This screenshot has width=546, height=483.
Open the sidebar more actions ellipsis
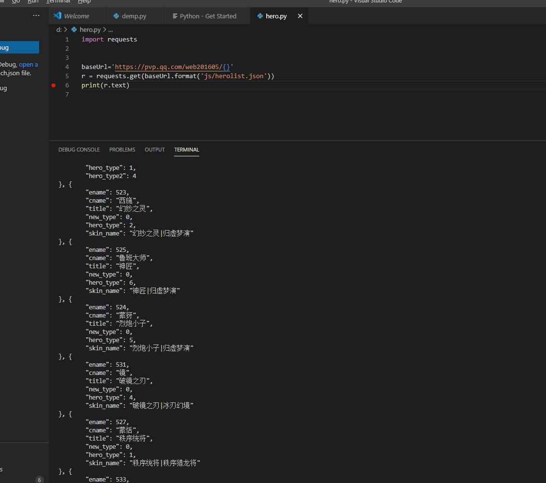coord(36,15)
